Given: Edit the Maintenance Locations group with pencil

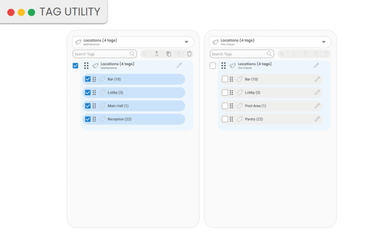Looking at the screenshot, I should point(179,66).
